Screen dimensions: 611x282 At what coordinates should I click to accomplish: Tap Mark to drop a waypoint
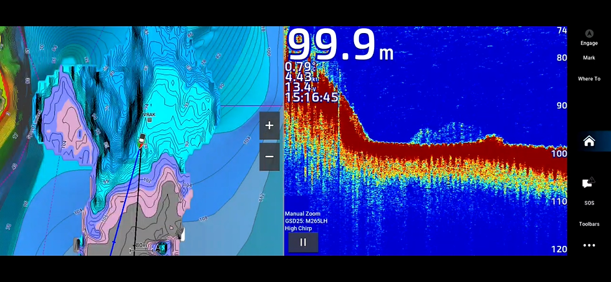pos(589,58)
